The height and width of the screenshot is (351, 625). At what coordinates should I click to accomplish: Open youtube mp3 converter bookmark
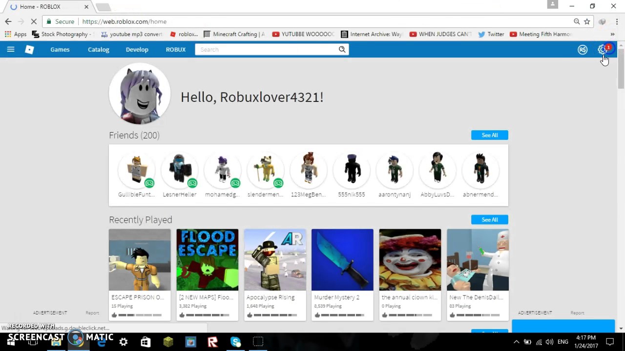[131, 34]
